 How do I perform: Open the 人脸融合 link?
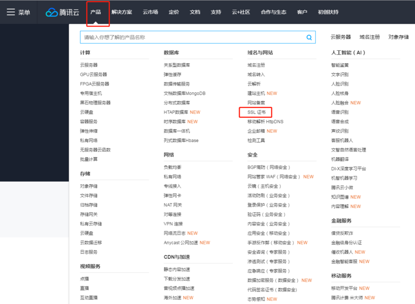pyautogui.click(x=340, y=103)
